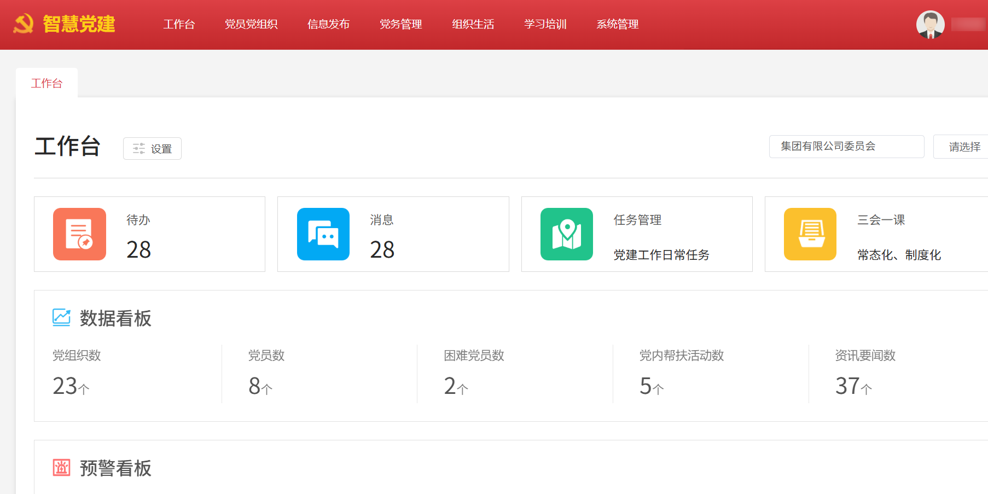
Task: Open the green 任务管理 map icon
Action: click(x=566, y=234)
